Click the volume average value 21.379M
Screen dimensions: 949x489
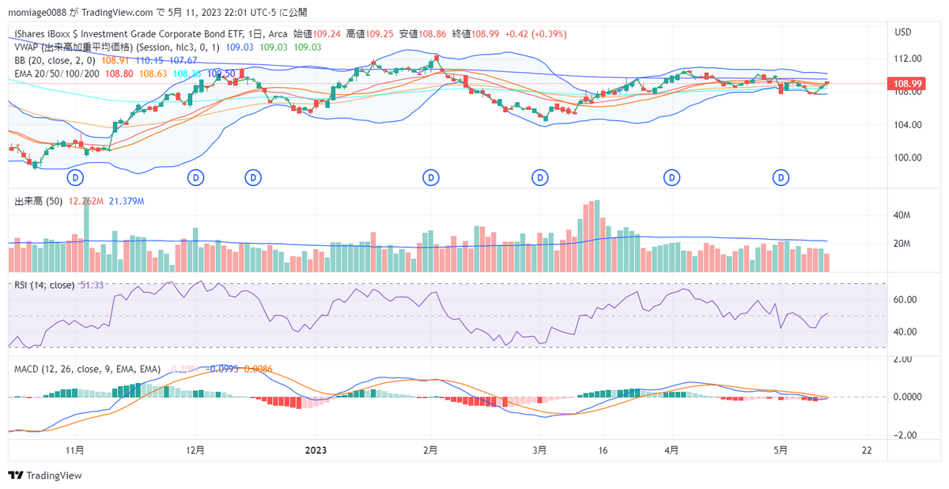(127, 201)
